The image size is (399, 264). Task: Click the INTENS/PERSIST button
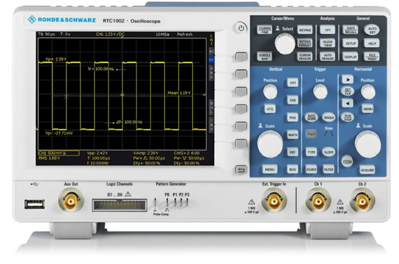[305, 43]
